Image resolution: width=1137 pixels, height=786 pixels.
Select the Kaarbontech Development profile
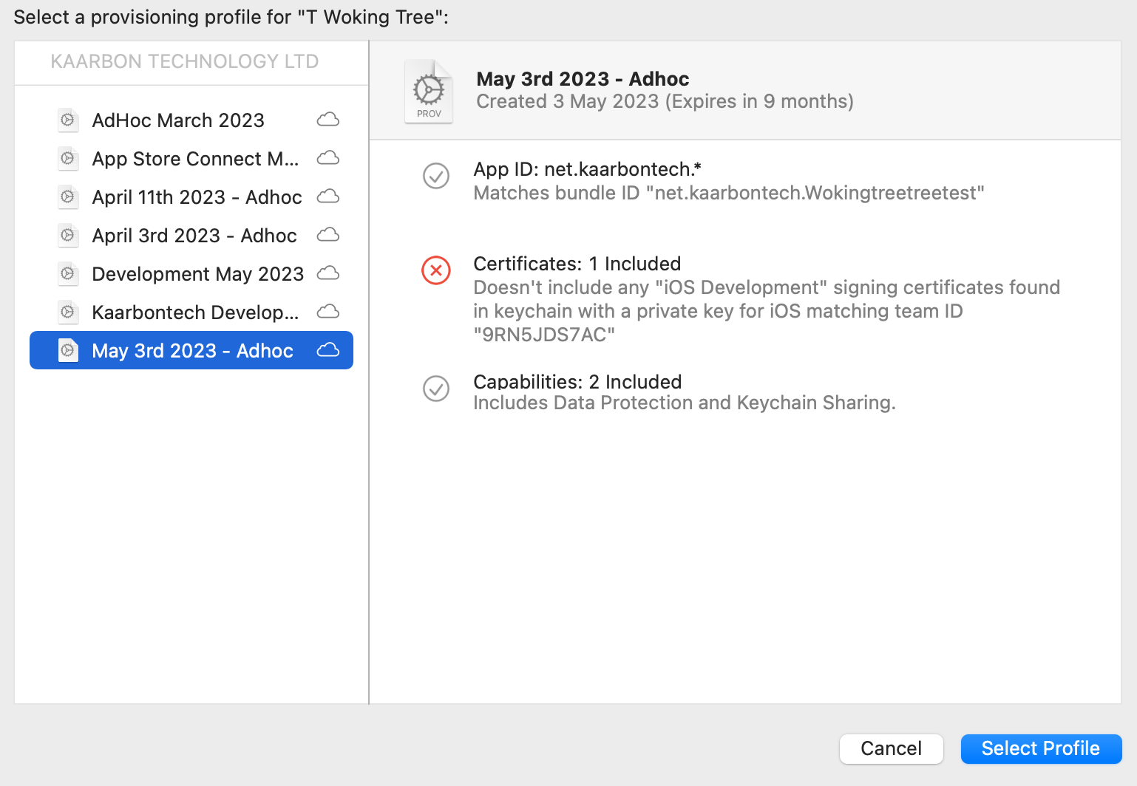coord(195,312)
